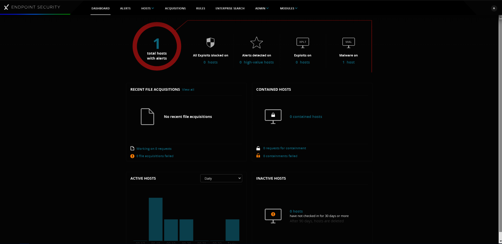Click the star icon for high-value hosts
This screenshot has width=502, height=244.
(x=256, y=43)
